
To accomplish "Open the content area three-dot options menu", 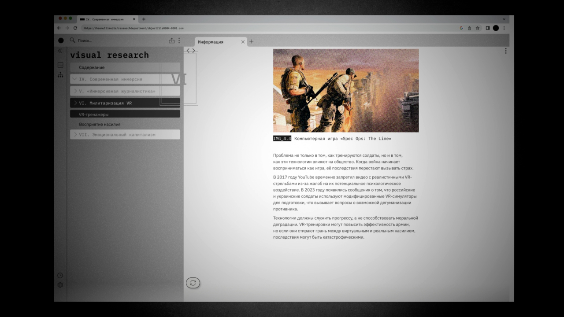I will tap(505, 51).
